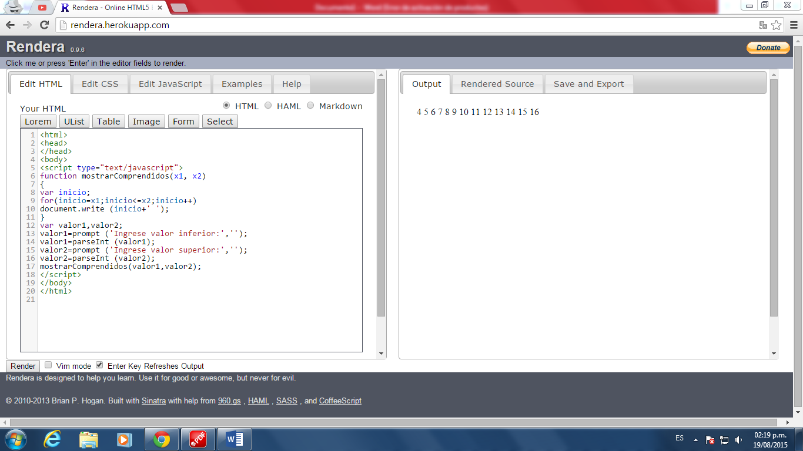Click the browser vertical scrollbar down arrow
Viewport: 803px width, 451px height.
coord(798,412)
